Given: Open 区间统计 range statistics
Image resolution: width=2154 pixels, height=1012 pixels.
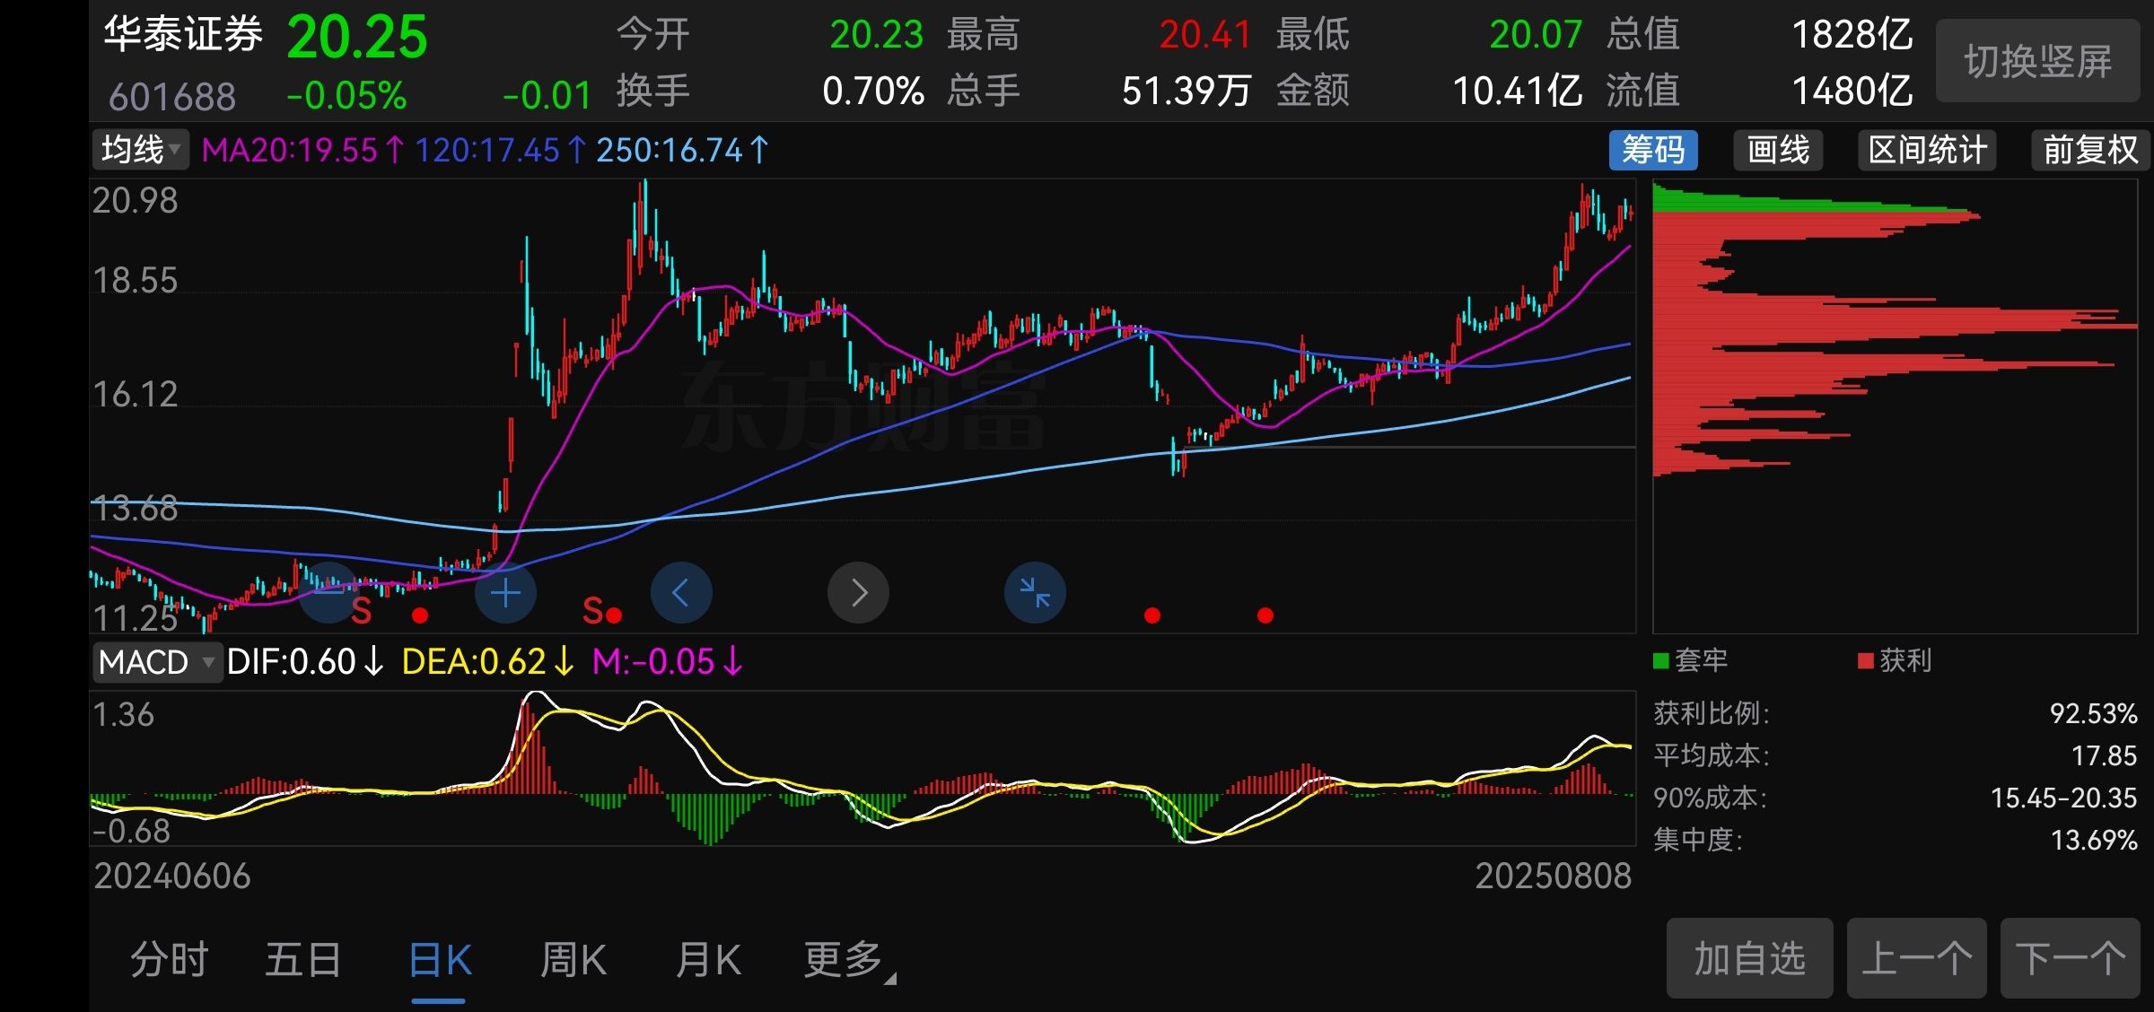Looking at the screenshot, I should click(x=1927, y=150).
